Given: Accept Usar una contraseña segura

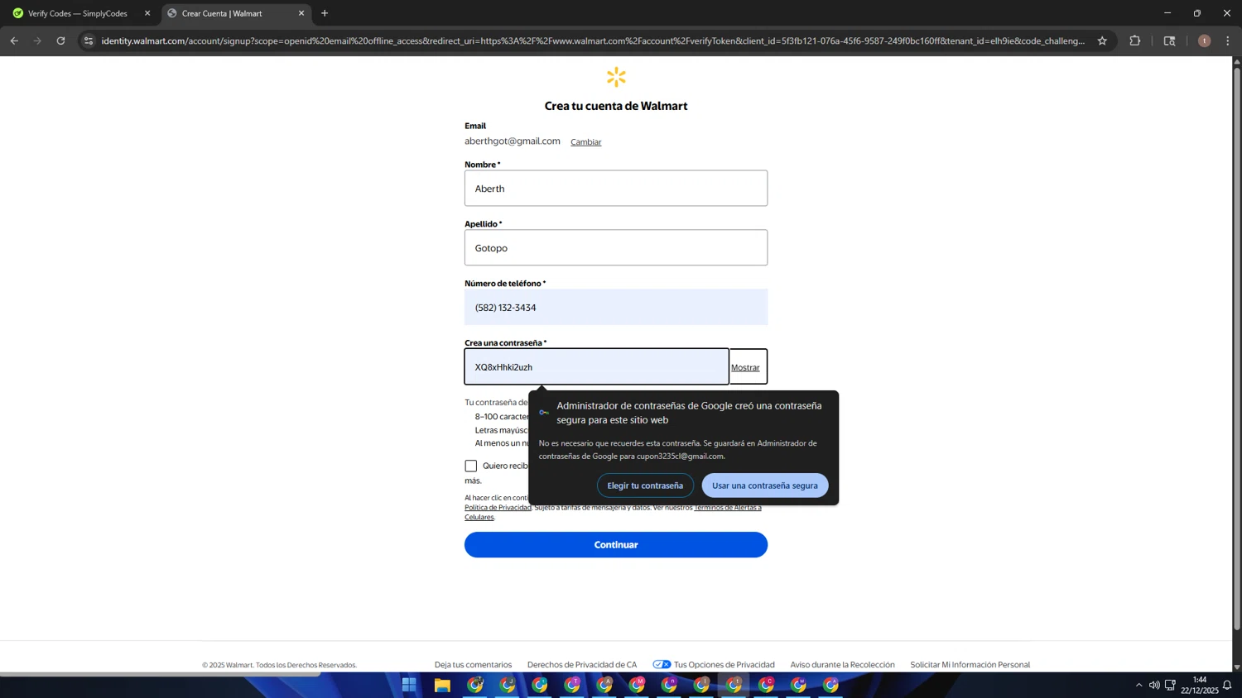Looking at the screenshot, I should 765,485.
